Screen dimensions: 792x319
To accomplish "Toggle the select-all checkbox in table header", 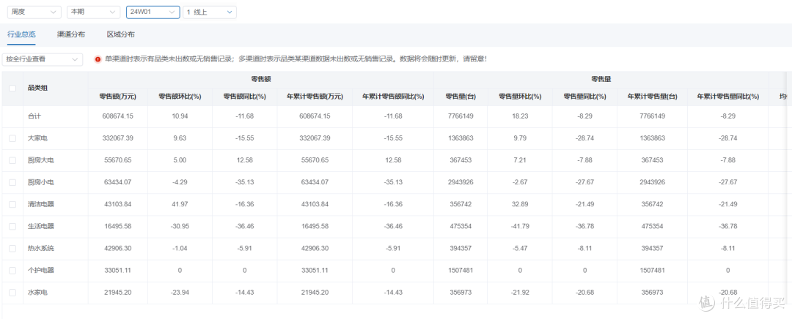I will click(12, 89).
